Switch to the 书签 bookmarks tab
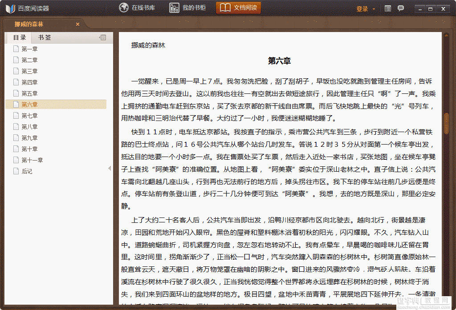This screenshot has height=310, width=456. 45,37
